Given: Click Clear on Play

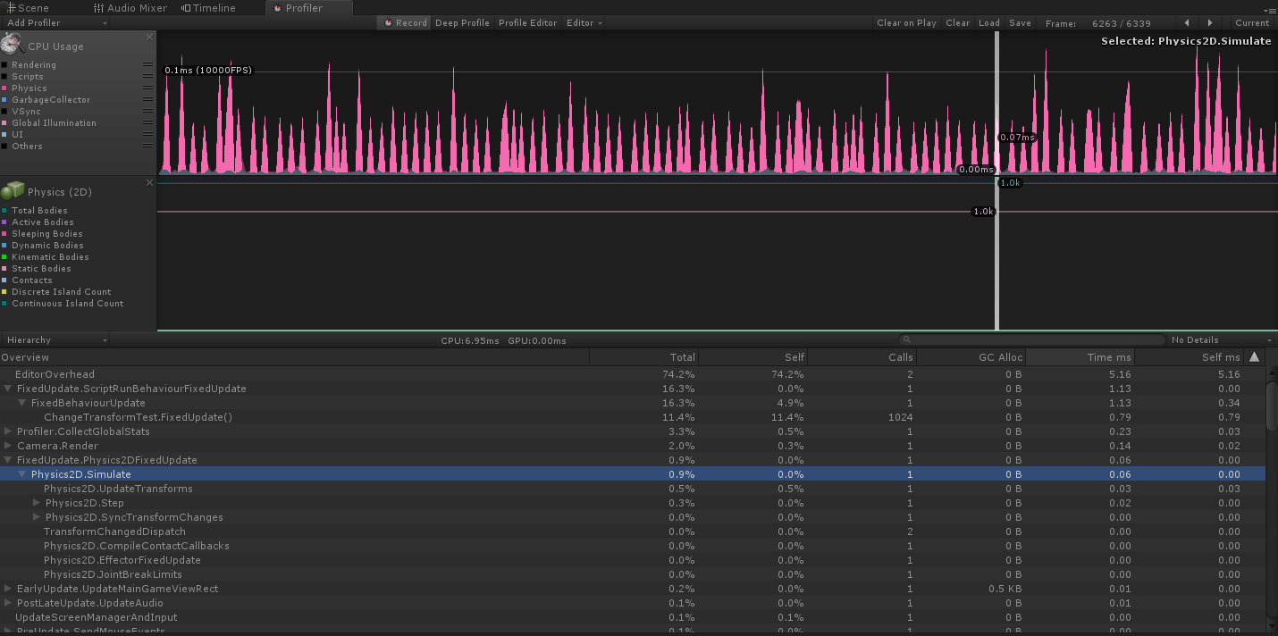Looking at the screenshot, I should pos(906,22).
